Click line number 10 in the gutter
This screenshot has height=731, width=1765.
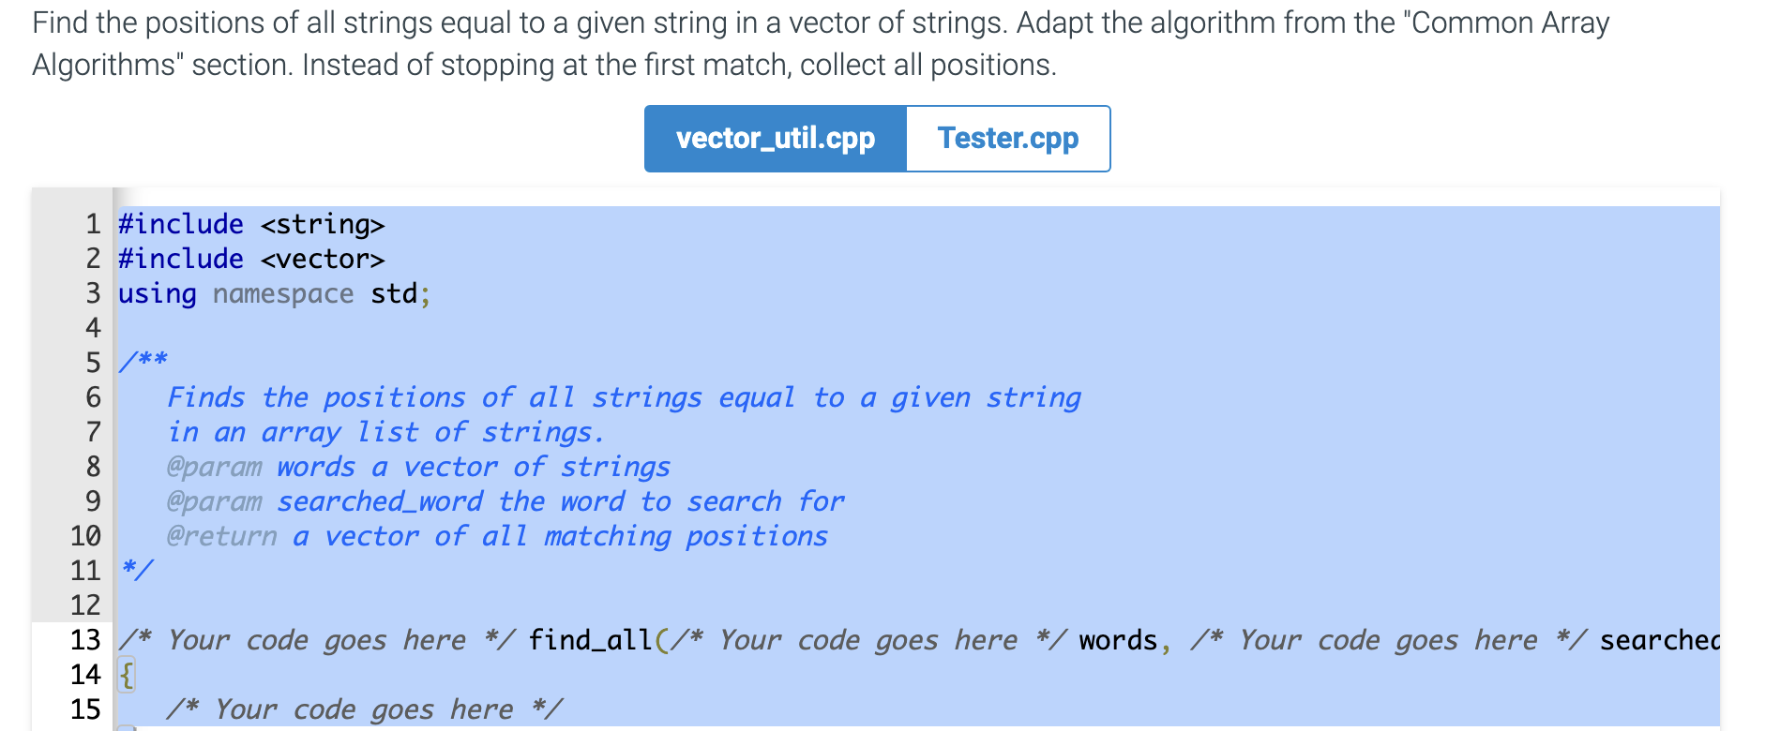[84, 536]
